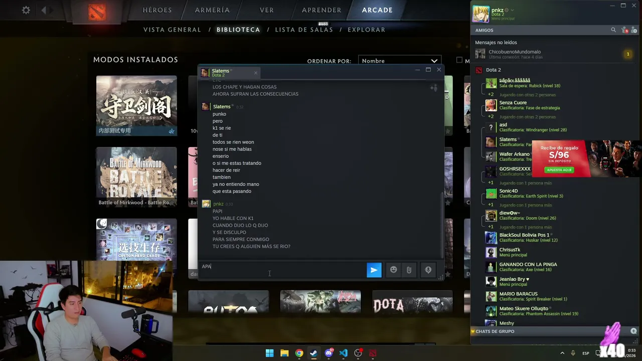
Task: Click the APUESTA AQUÍ ad button
Action: pyautogui.click(x=559, y=170)
